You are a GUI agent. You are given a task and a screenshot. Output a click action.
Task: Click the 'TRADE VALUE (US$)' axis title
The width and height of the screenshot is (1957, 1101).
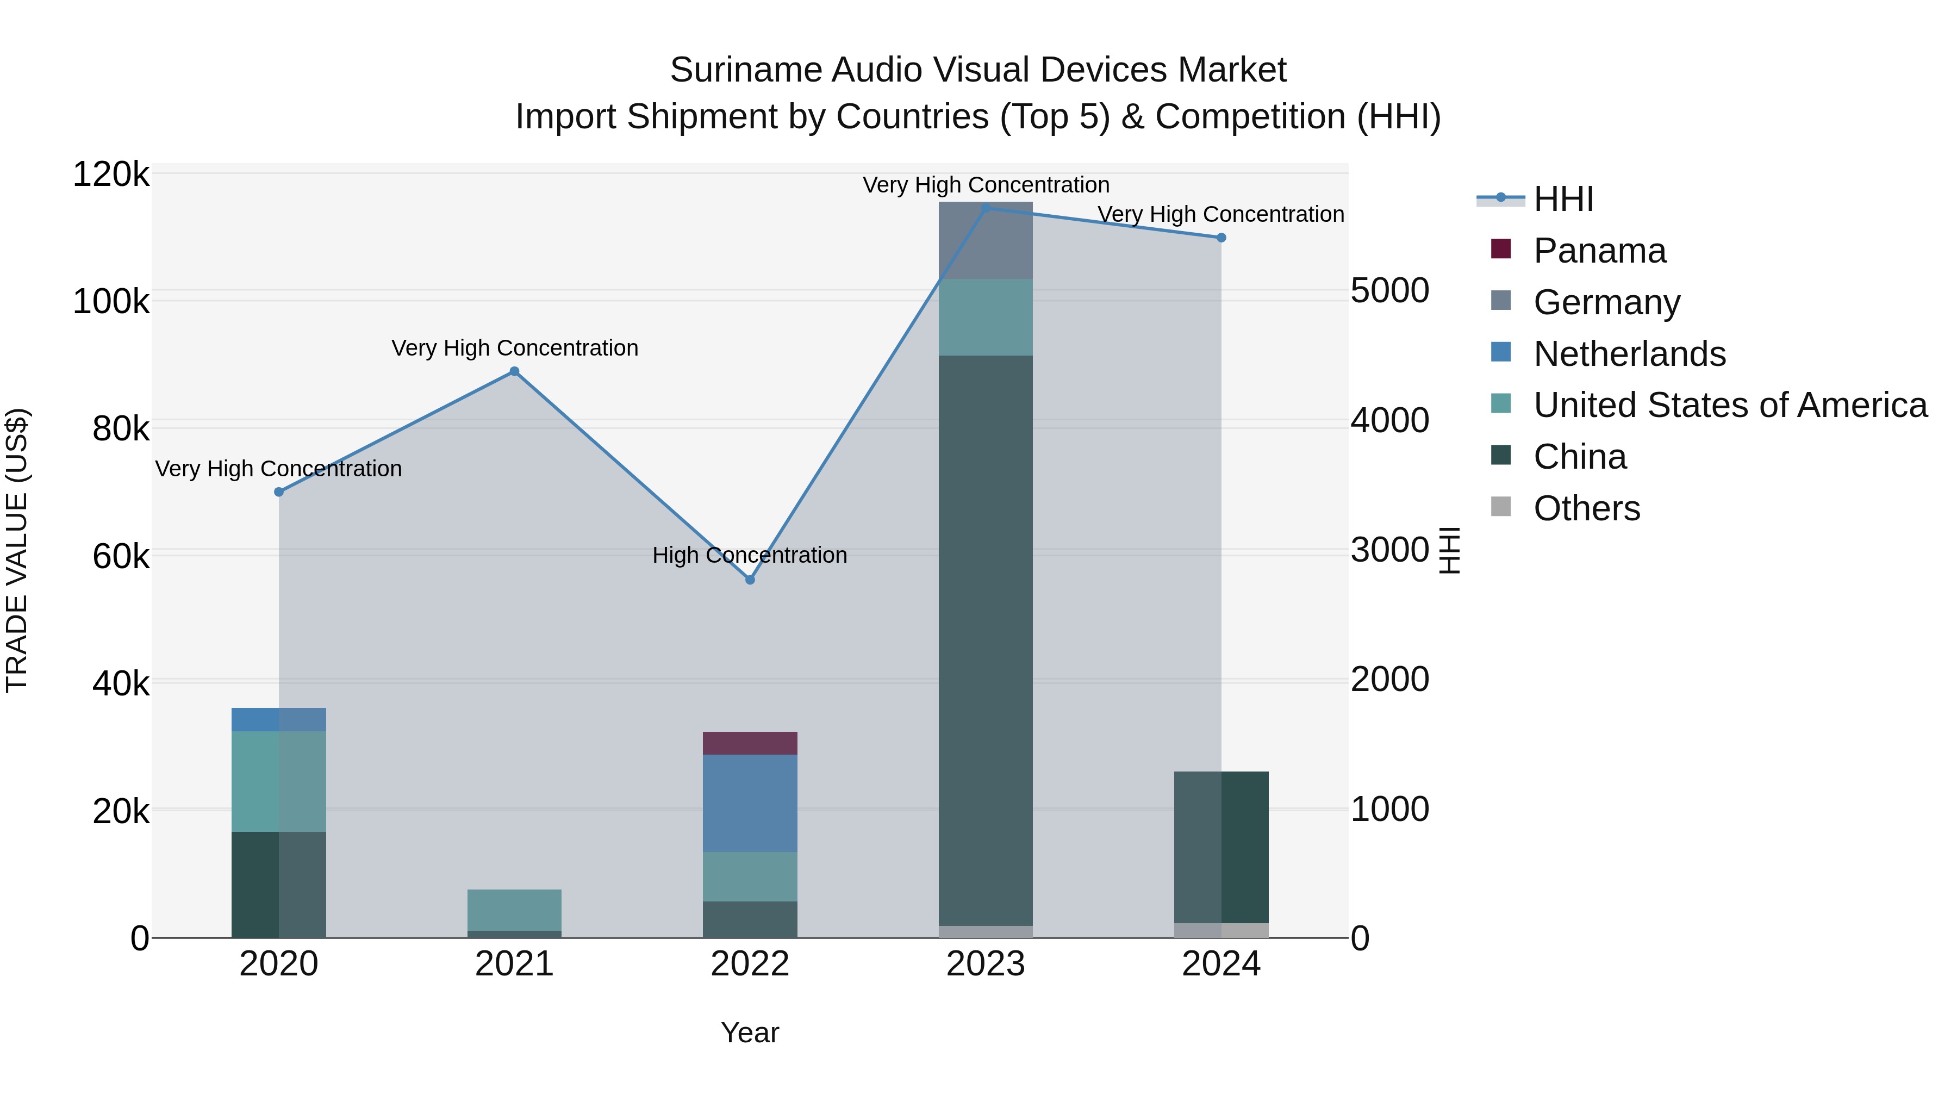(17, 550)
